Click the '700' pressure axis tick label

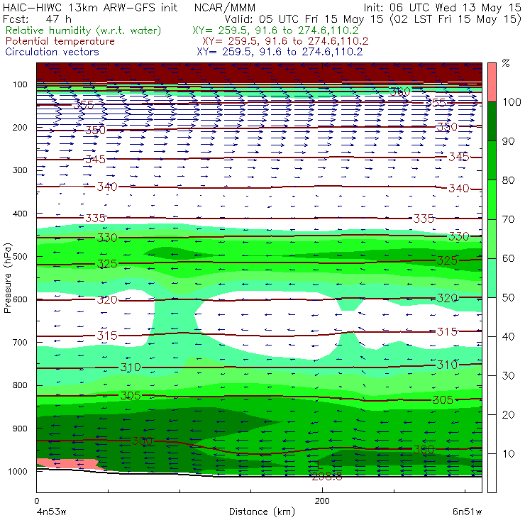20,343
